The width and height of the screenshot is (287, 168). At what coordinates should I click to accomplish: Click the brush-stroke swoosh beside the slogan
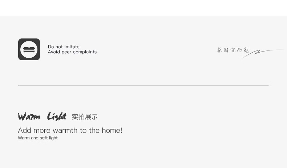coord(263,53)
